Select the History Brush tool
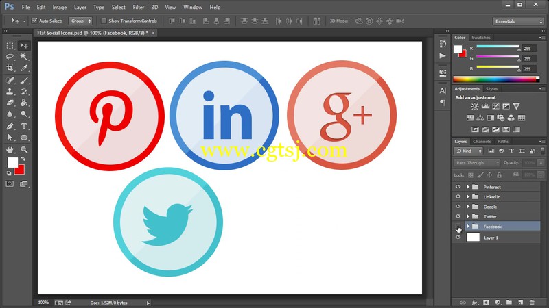Screen dimensions: 549x308 [24, 92]
